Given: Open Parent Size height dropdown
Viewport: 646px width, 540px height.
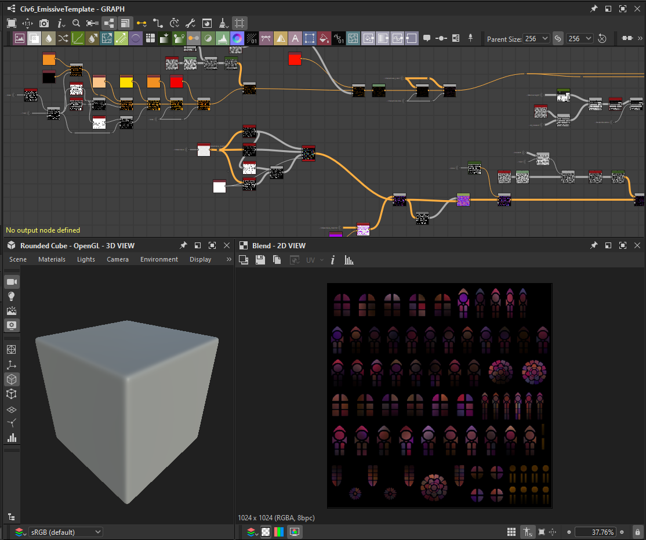Looking at the screenshot, I should point(579,38).
